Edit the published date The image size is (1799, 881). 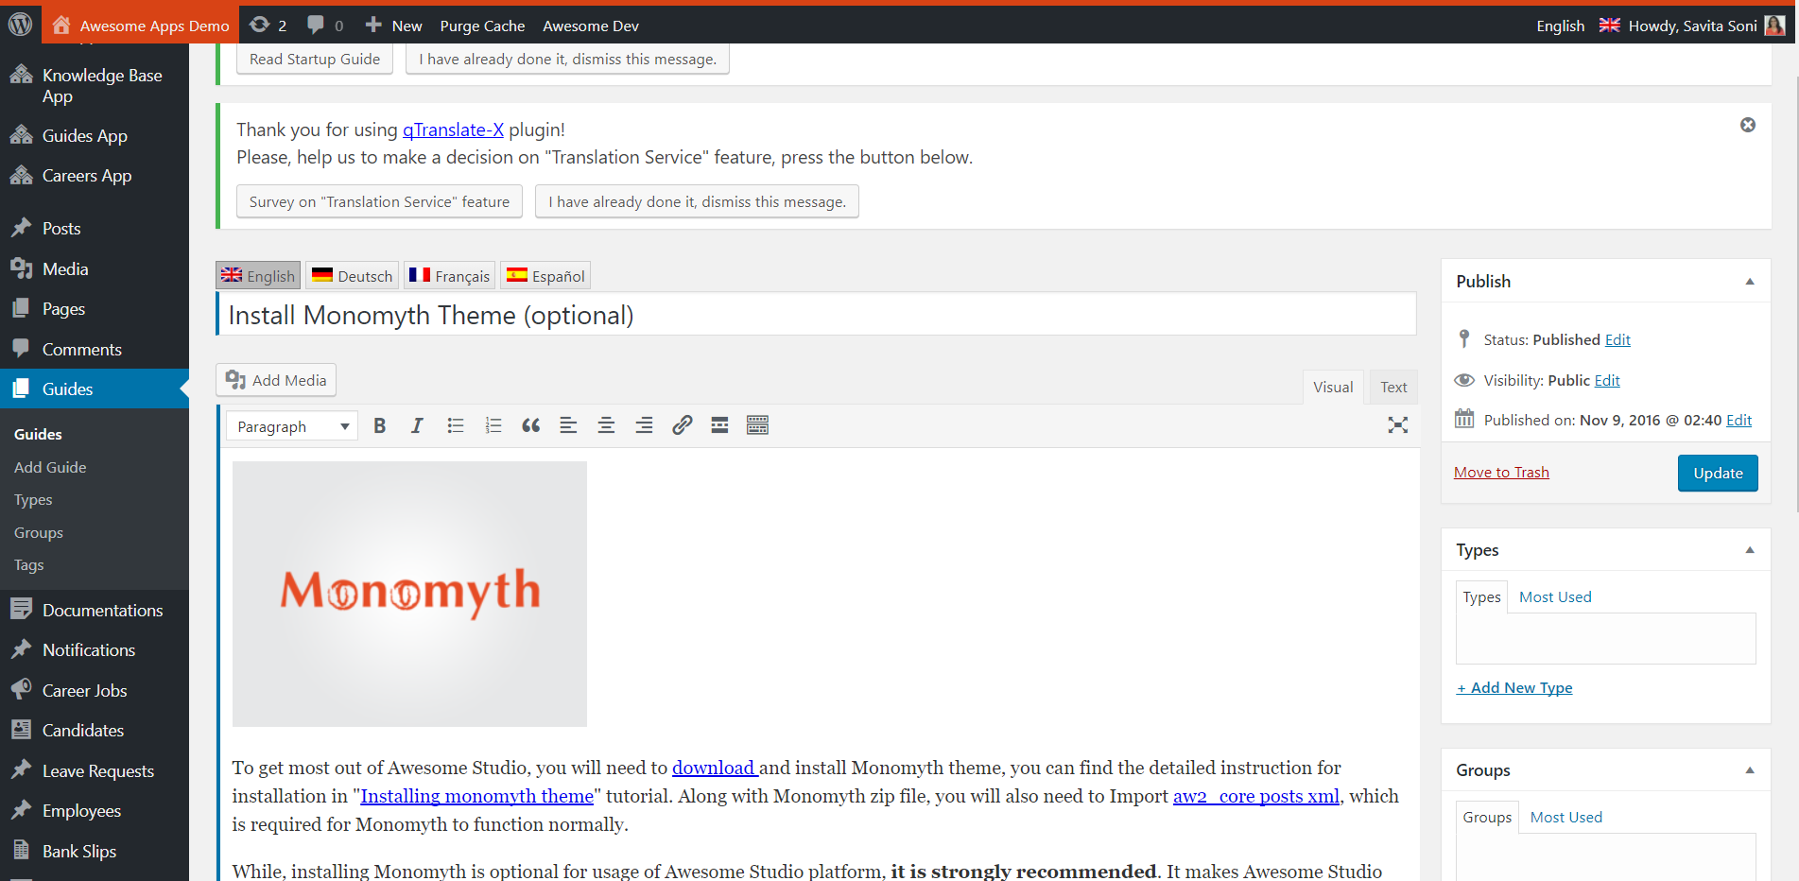pos(1738,420)
